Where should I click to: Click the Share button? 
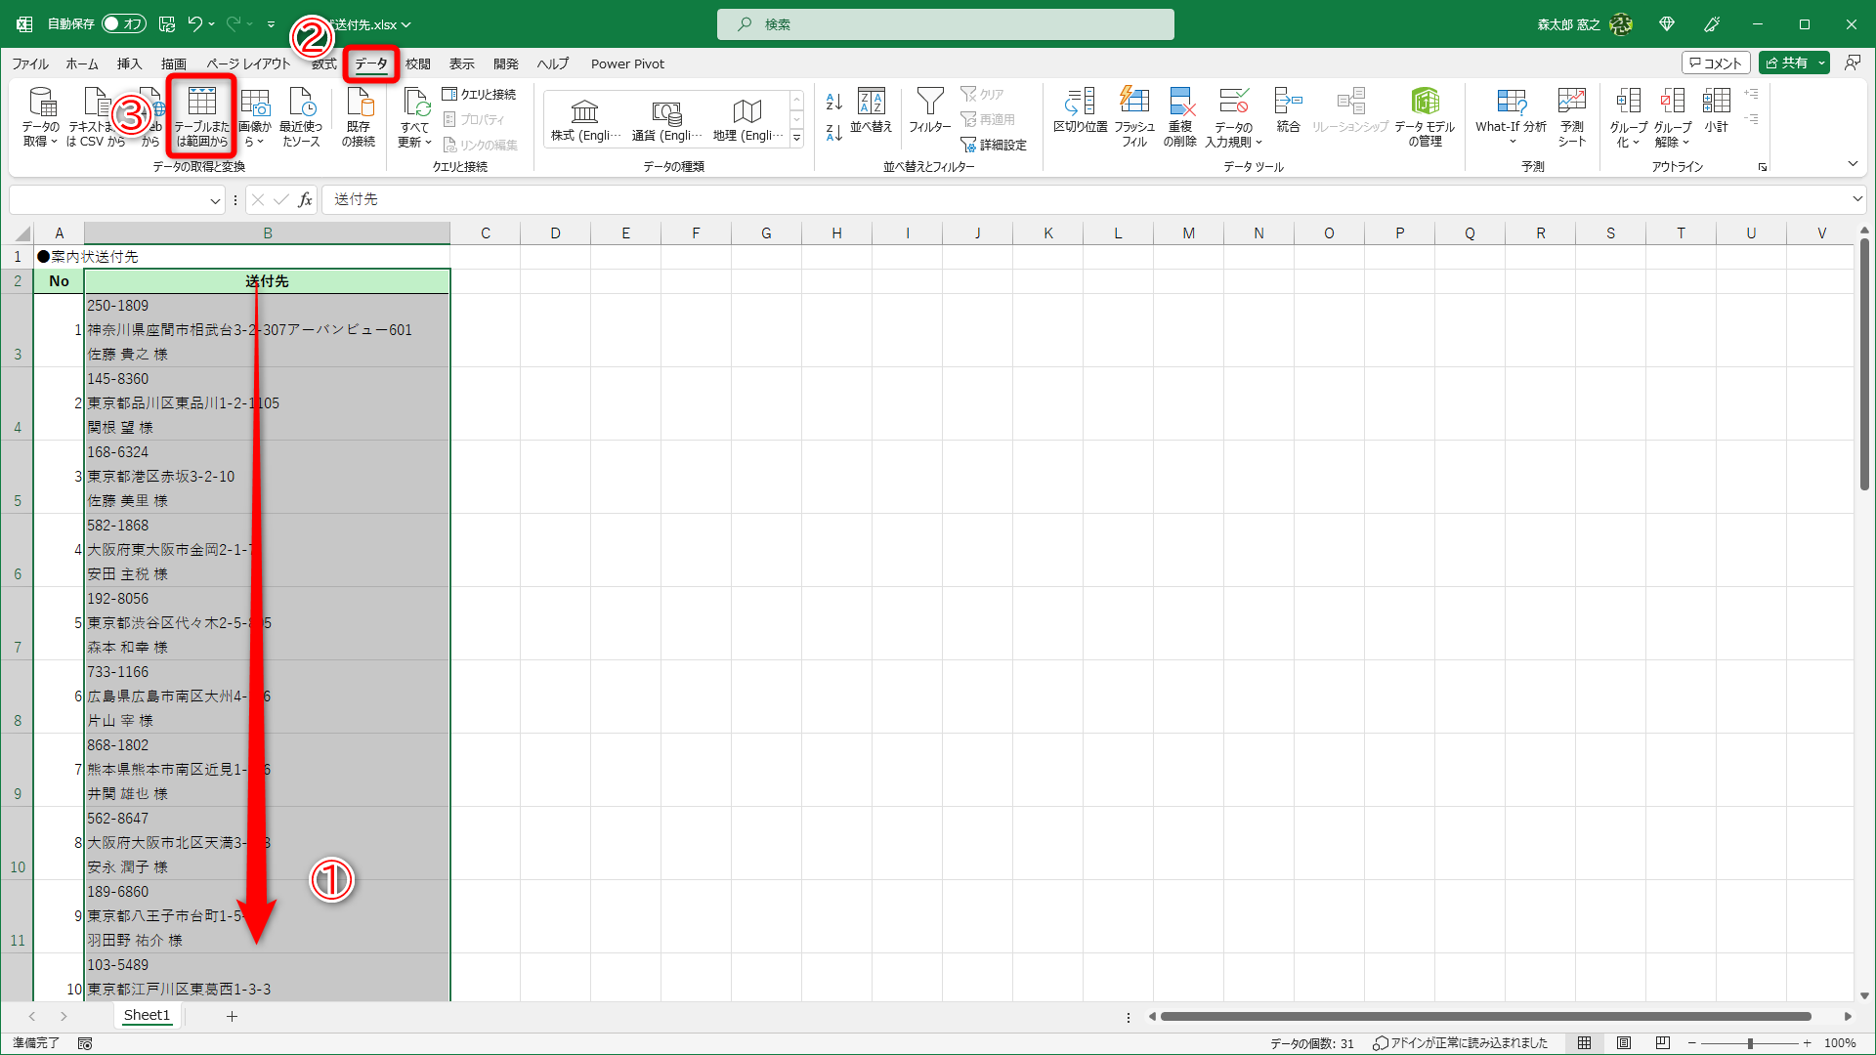[1786, 63]
